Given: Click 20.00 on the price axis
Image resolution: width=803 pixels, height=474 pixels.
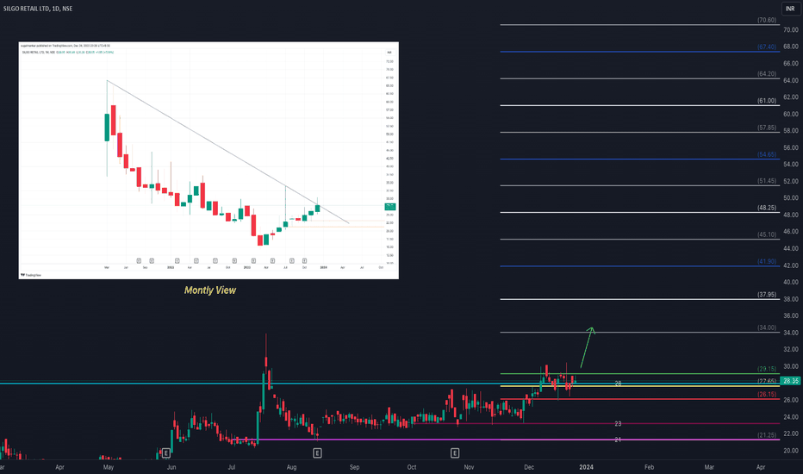Looking at the screenshot, I should [x=791, y=451].
